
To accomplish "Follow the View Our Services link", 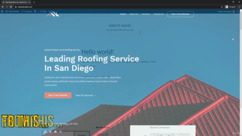I will [x=86, y=96].
